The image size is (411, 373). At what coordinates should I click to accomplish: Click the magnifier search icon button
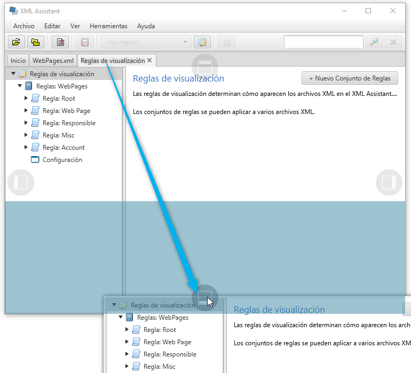[x=375, y=42]
